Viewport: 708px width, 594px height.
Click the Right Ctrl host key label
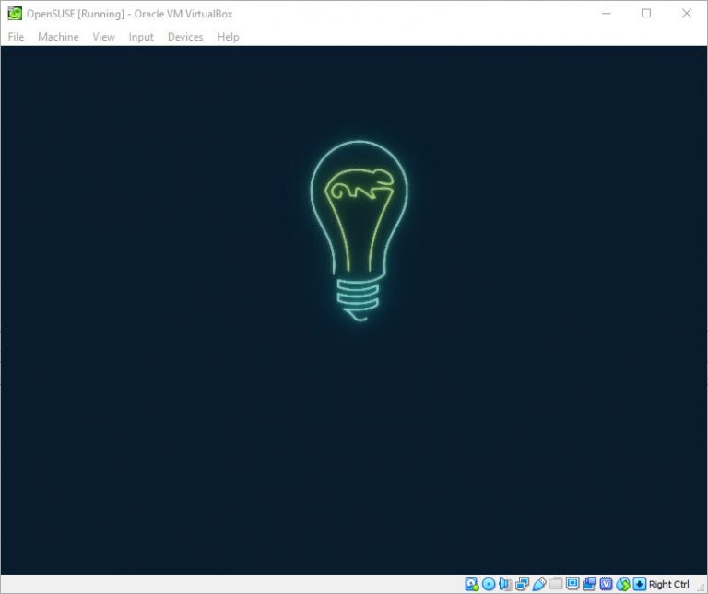(x=668, y=584)
